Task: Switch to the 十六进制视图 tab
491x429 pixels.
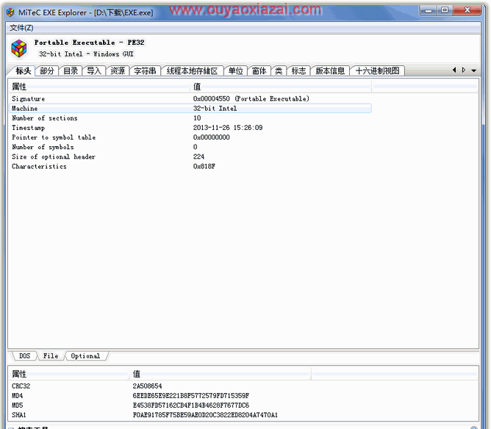Action: (x=377, y=71)
